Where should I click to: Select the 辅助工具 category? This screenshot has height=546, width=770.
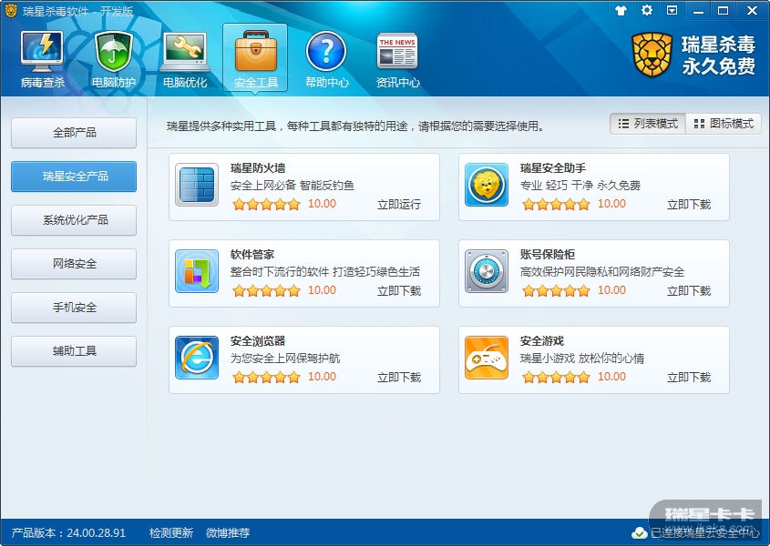point(74,350)
